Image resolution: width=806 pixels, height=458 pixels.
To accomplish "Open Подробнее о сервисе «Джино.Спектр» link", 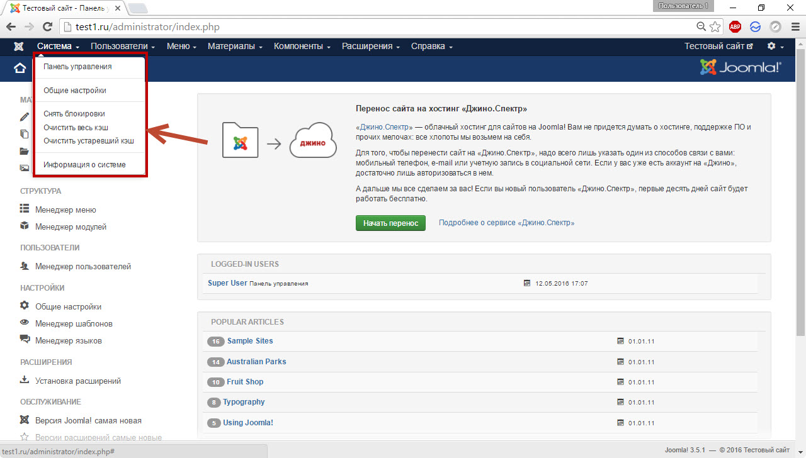I will pyautogui.click(x=506, y=223).
